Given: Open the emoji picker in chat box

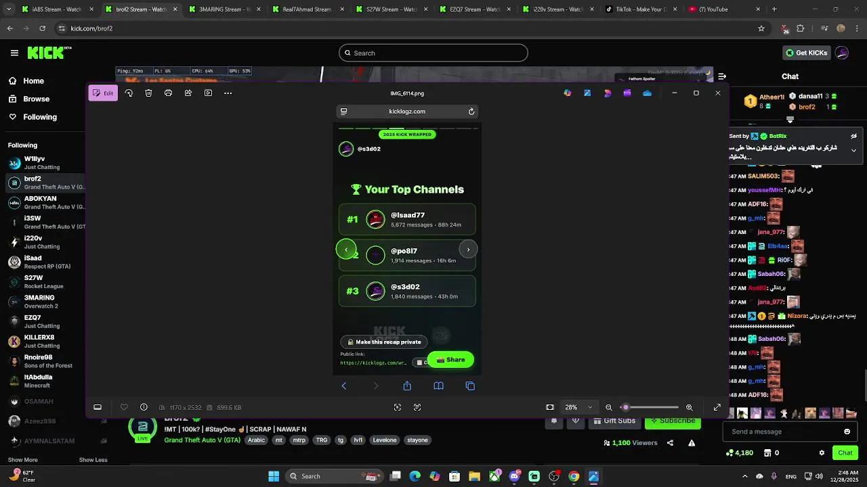Looking at the screenshot, I should pyautogui.click(x=847, y=432).
